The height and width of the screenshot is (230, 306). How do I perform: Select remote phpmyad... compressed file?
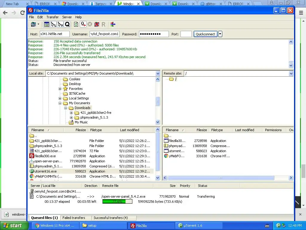(177, 146)
